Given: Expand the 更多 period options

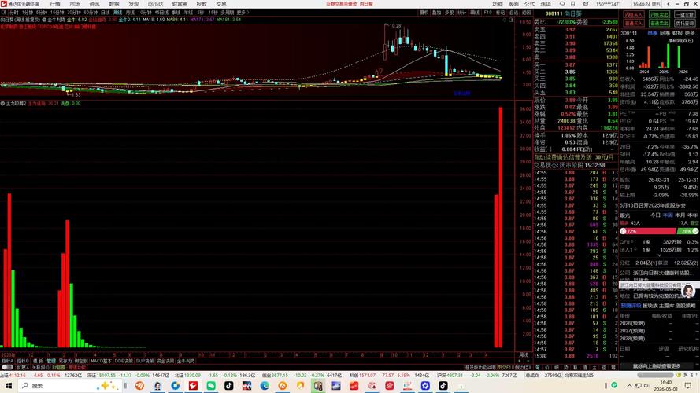Looking at the screenshot, I should [243, 13].
